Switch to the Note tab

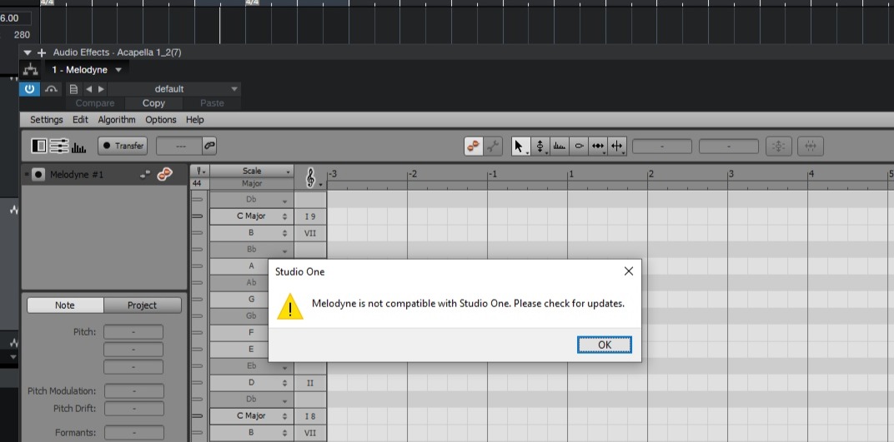coord(65,305)
